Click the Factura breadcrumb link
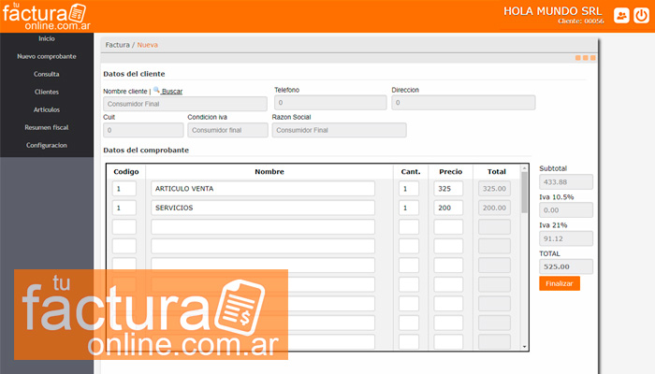 pyautogui.click(x=117, y=45)
